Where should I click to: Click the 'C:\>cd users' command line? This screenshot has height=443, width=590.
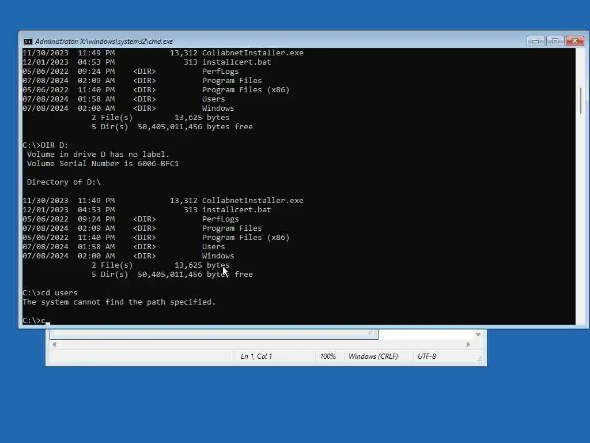[50, 292]
